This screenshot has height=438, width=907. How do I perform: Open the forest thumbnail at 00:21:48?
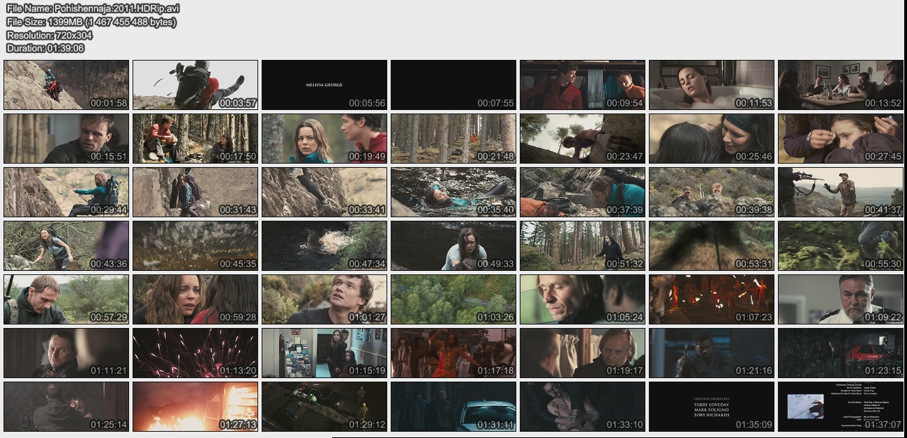[453, 139]
